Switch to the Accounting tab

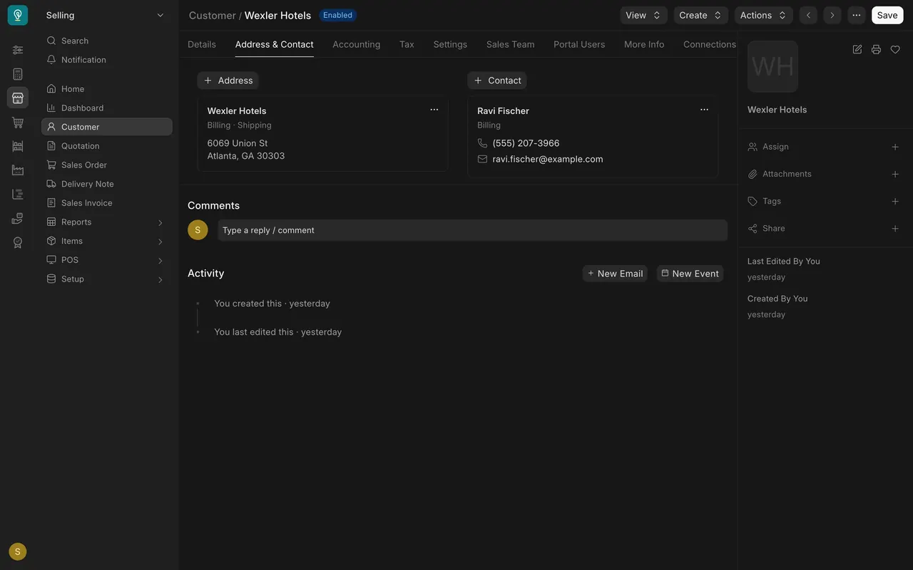(x=357, y=44)
